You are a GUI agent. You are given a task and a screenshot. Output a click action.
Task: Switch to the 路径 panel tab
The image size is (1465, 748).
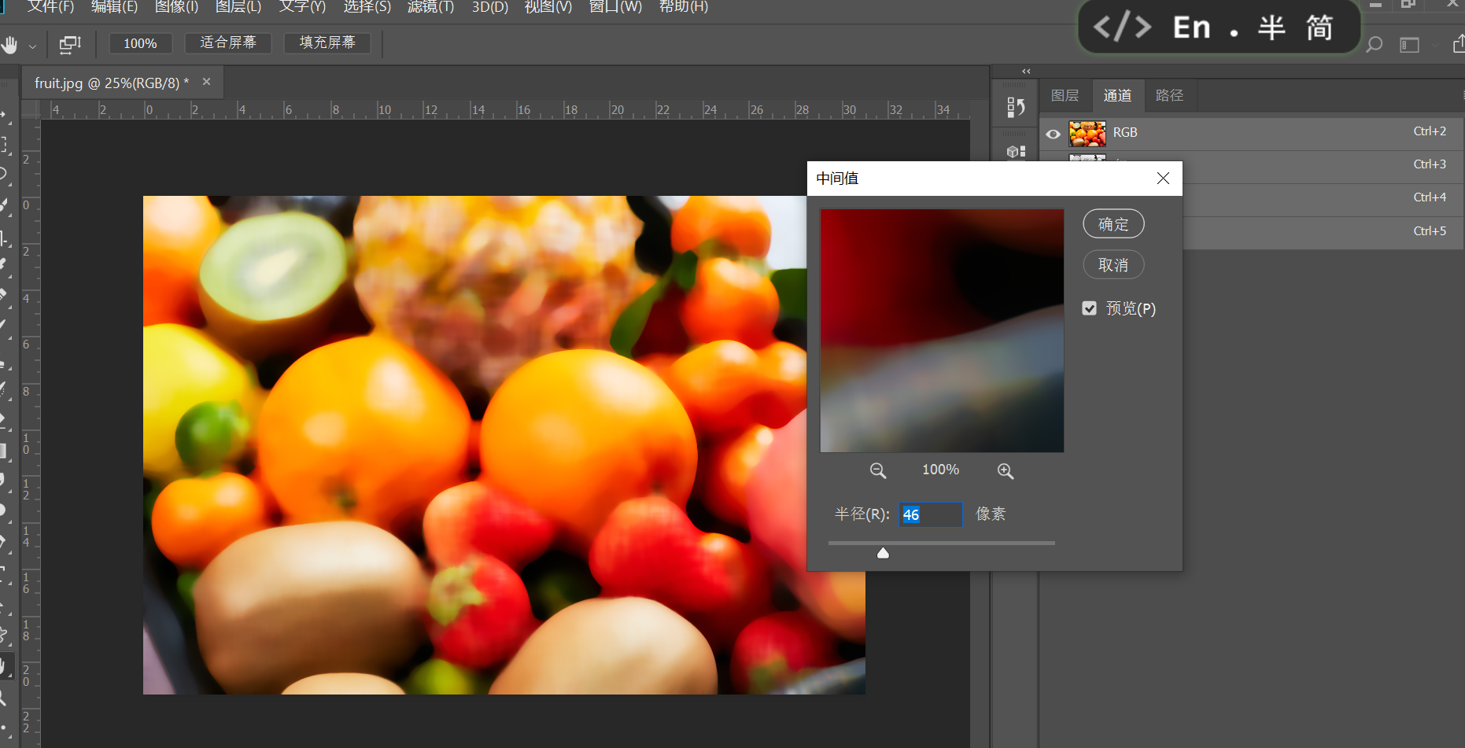click(x=1169, y=95)
